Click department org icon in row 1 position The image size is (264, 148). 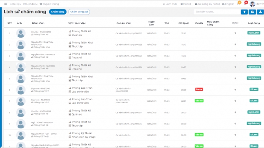click(x=70, y=31)
